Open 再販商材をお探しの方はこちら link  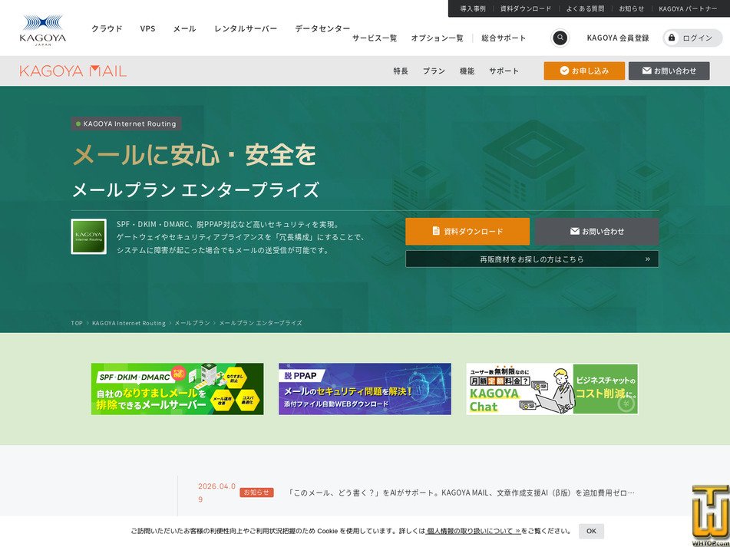532,259
